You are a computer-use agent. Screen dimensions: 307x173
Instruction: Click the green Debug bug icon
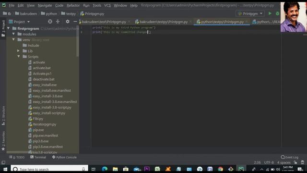pos(277,13)
